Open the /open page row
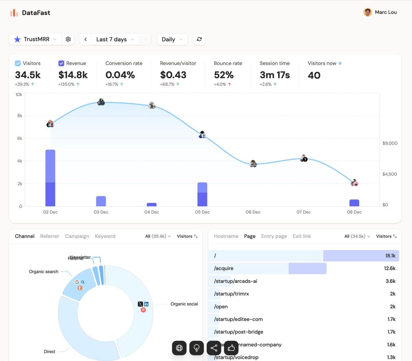This screenshot has height=361, width=412. pos(304,306)
